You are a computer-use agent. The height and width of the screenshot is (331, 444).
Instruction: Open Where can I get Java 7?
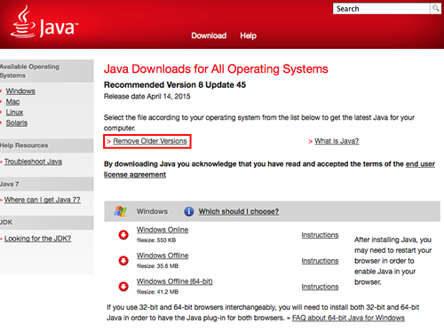point(43,200)
